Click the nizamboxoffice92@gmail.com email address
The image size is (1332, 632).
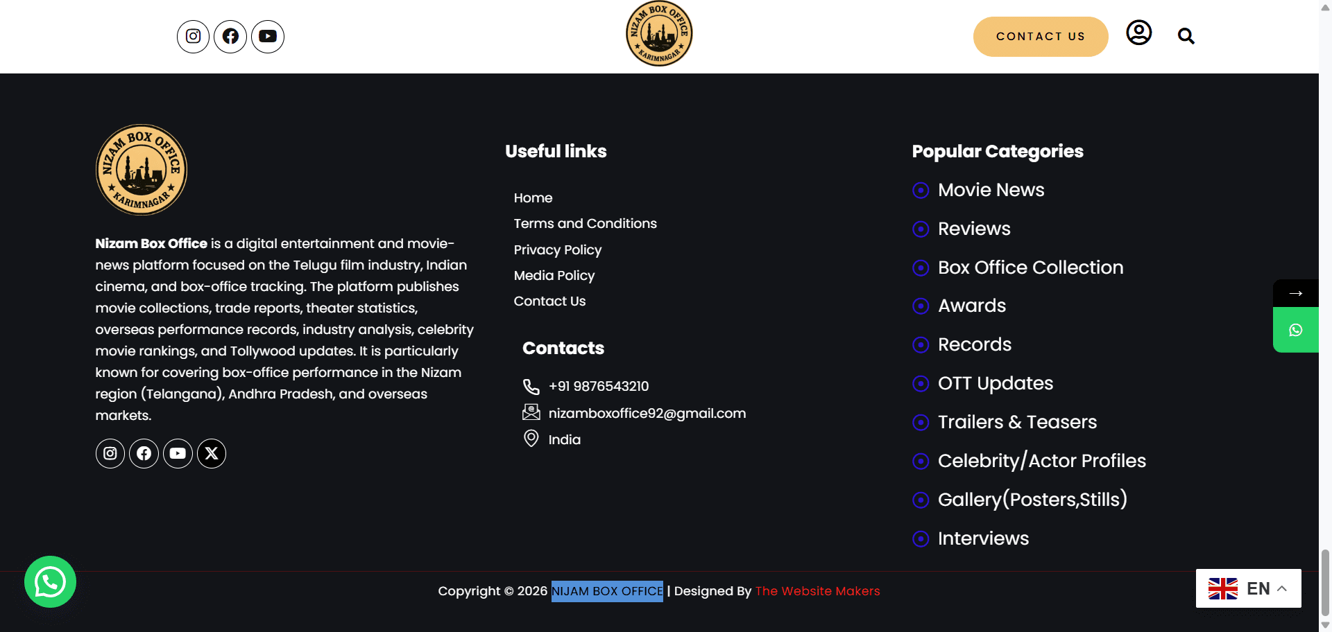pos(647,414)
